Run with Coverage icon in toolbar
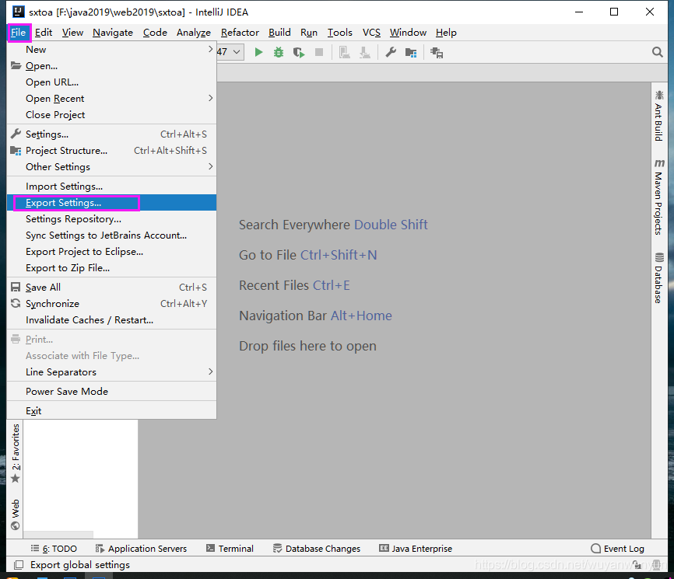The height and width of the screenshot is (579, 674). tap(299, 52)
